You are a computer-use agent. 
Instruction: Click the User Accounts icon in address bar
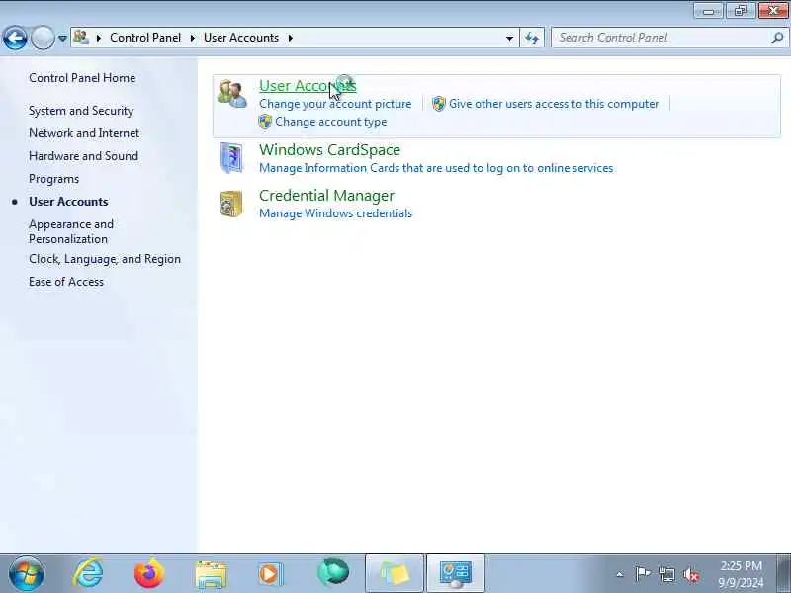81,38
